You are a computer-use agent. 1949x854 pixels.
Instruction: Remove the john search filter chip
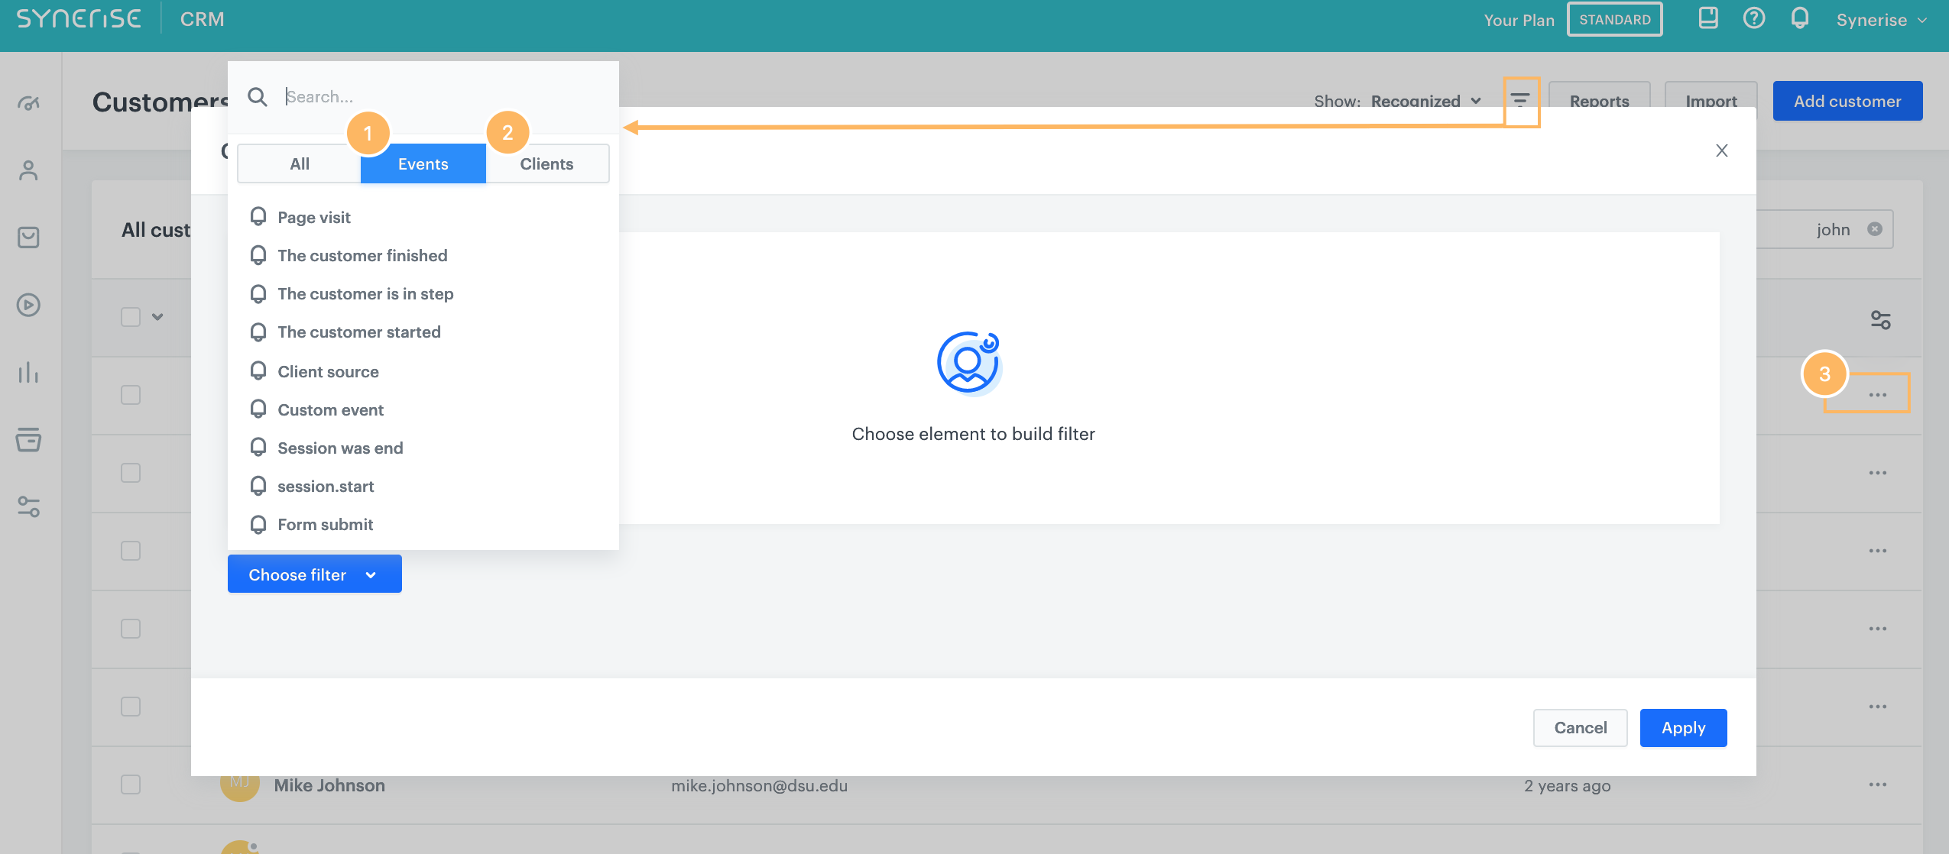[x=1876, y=228]
